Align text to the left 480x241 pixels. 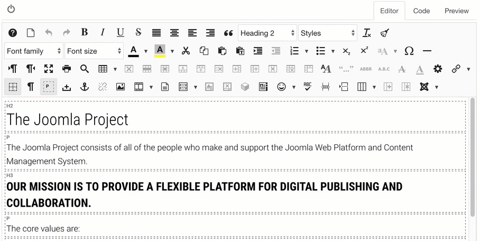tap(192, 33)
